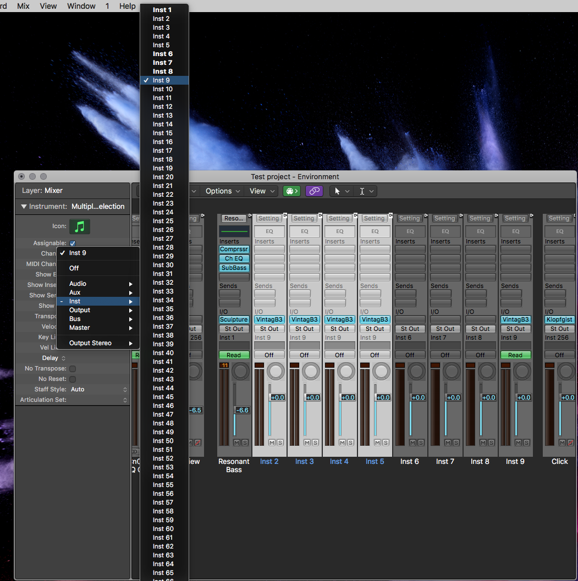Click the green music note instrument icon
The height and width of the screenshot is (581, 578).
click(80, 226)
